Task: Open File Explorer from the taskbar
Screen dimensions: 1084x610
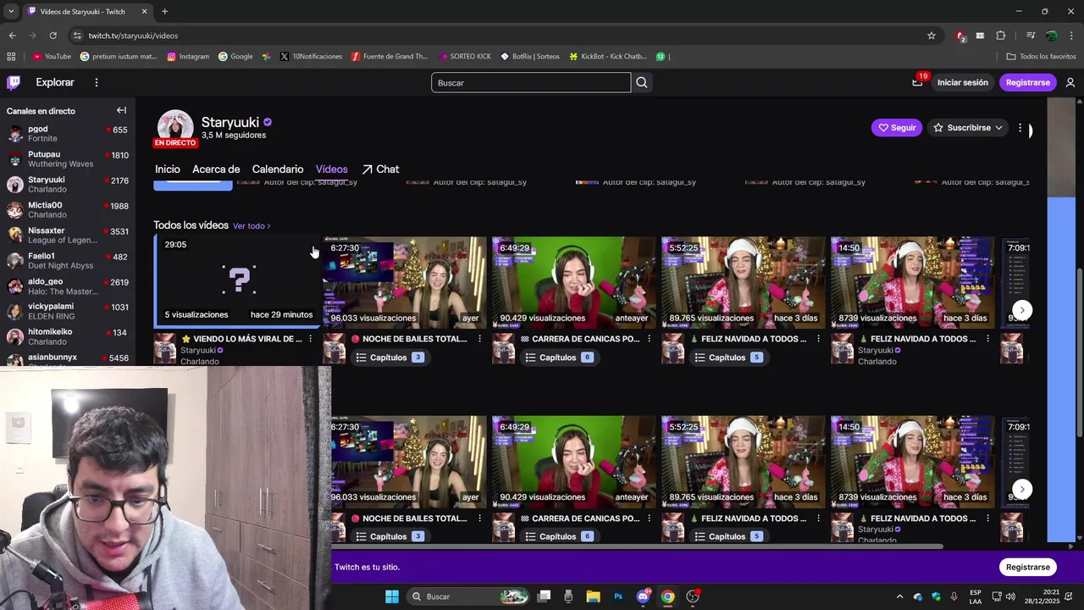Action: click(x=593, y=596)
